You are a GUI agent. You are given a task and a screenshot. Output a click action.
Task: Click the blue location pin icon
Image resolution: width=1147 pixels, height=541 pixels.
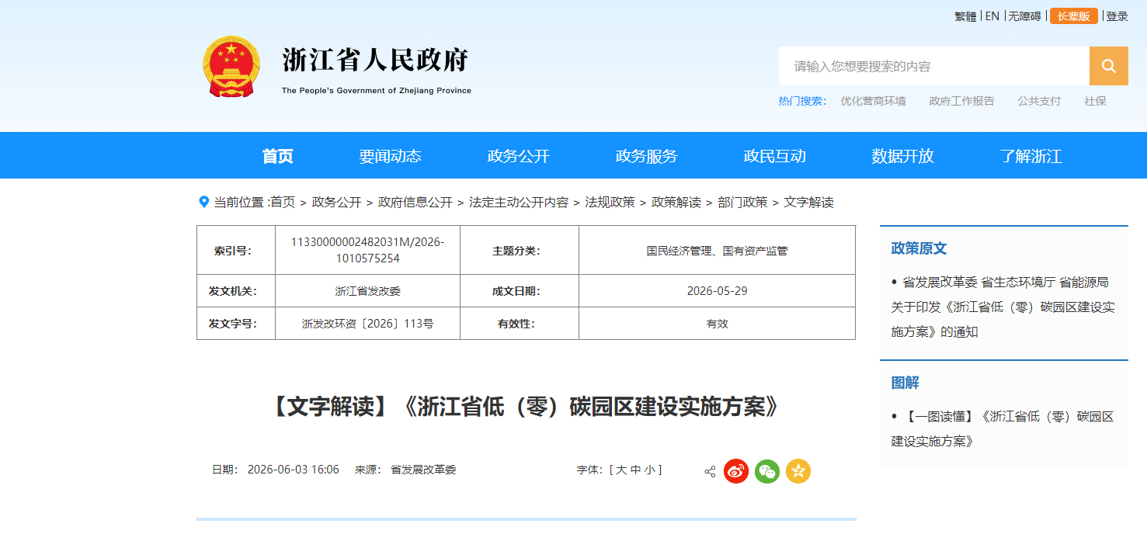pyautogui.click(x=204, y=202)
